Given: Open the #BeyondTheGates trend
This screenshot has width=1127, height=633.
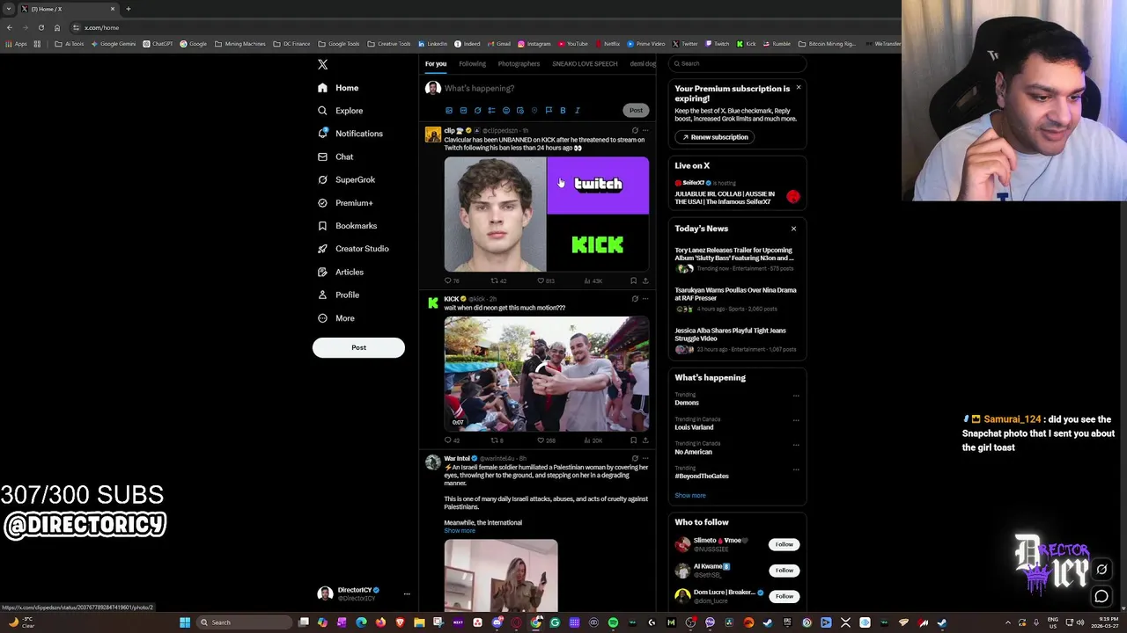Looking at the screenshot, I should coord(702,476).
